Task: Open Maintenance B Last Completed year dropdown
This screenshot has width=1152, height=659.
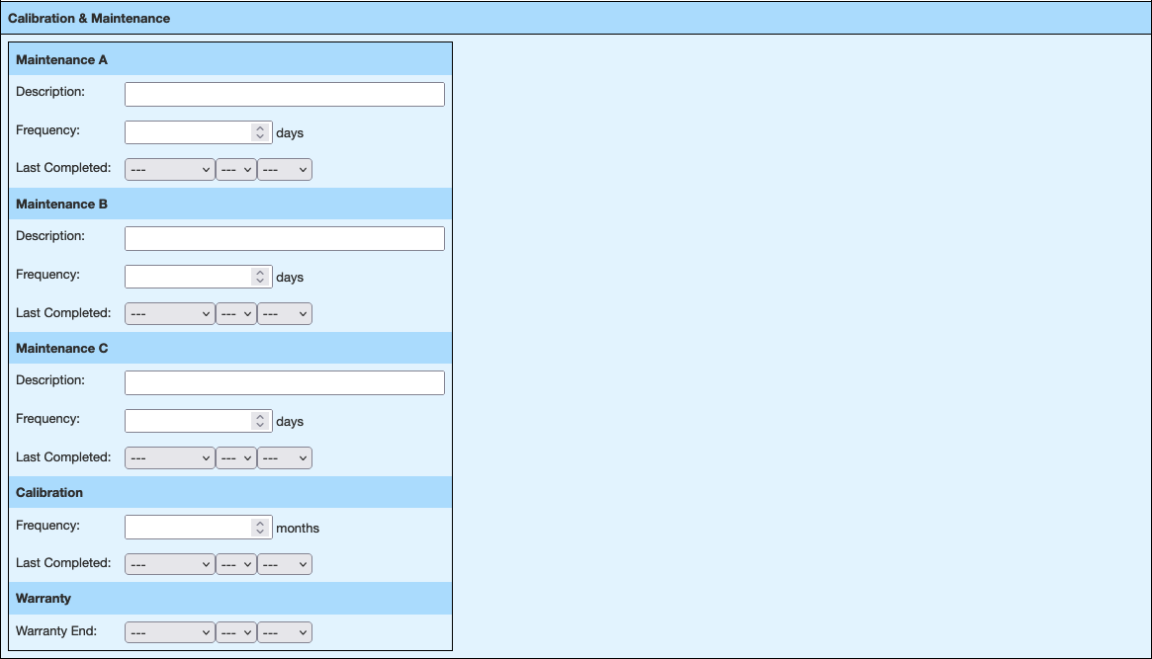Action: [x=285, y=314]
